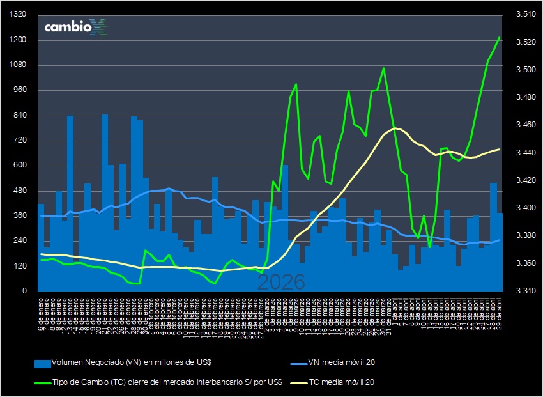The height and width of the screenshot is (397, 543).
Task: Click the 3.460 value on right axis
Action: coord(526,125)
